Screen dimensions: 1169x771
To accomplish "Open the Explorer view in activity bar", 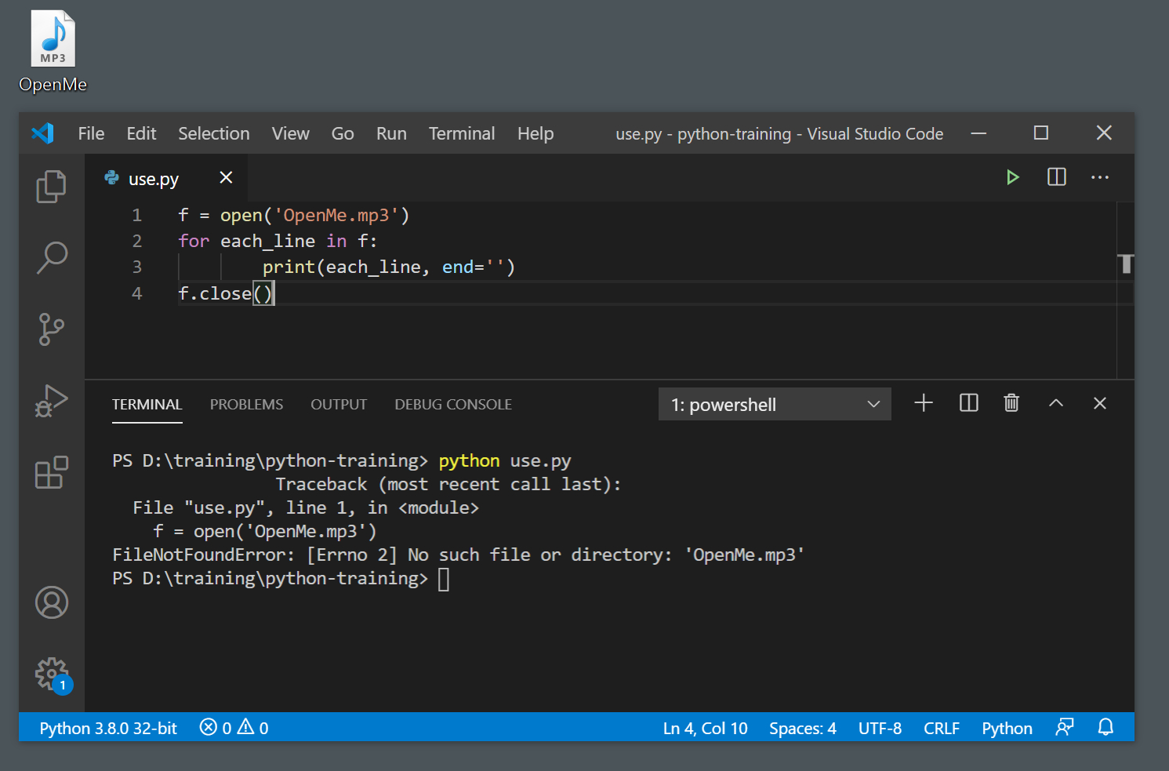I will (52, 187).
